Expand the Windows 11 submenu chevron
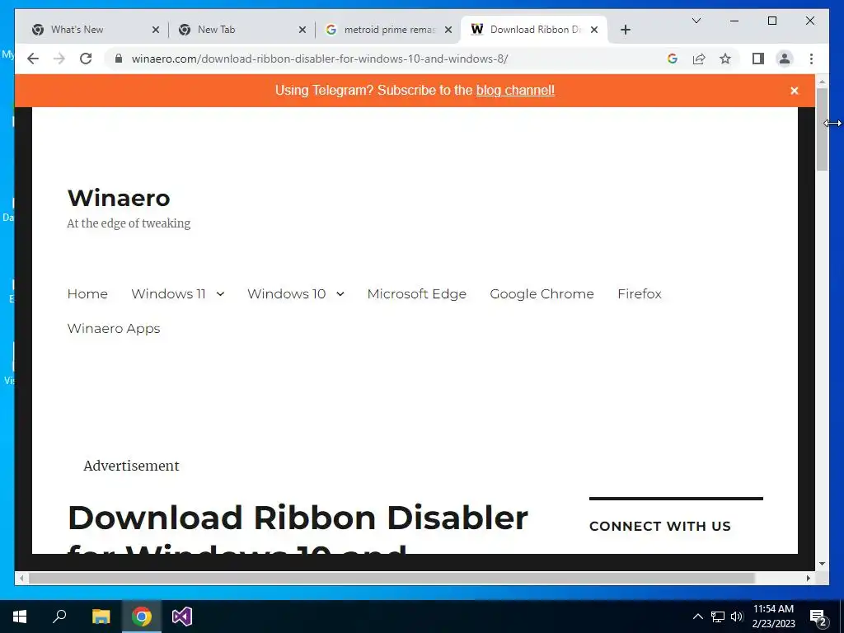 pos(220,294)
